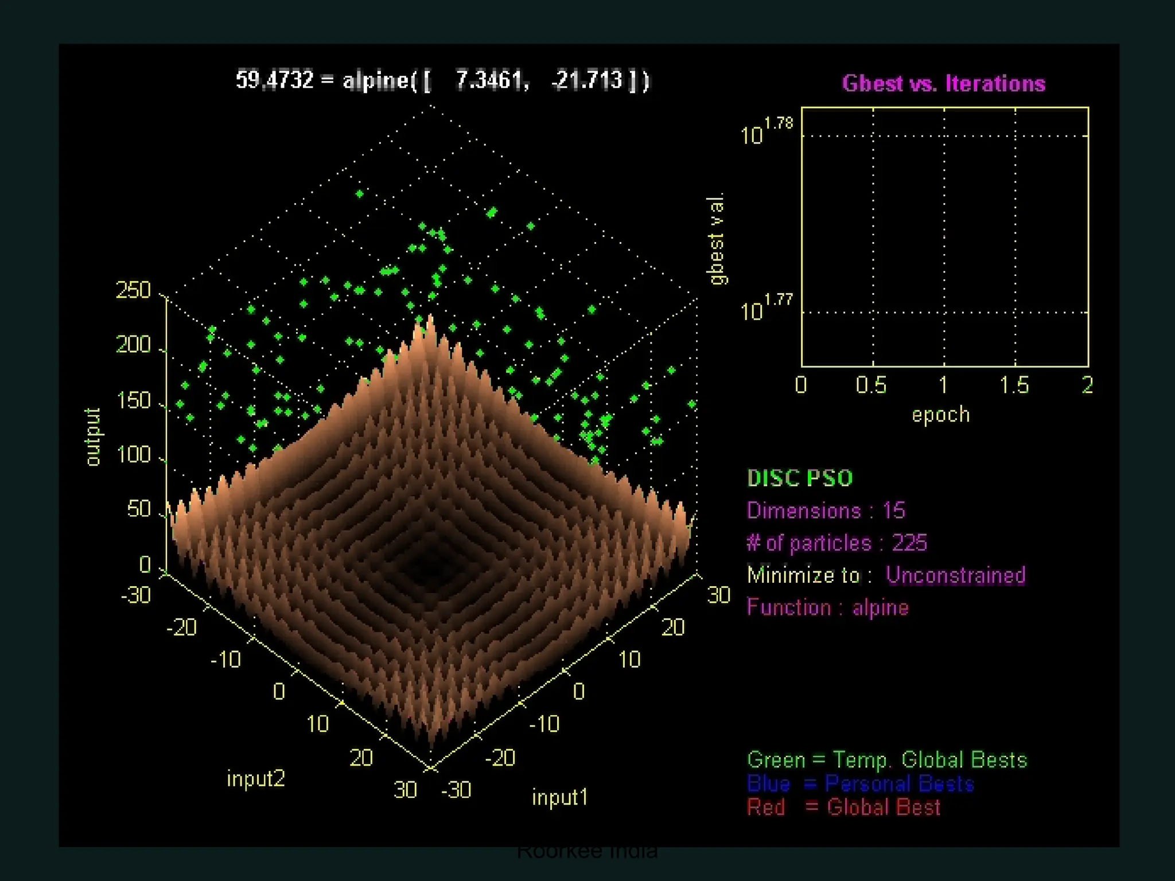Click the 'input2' axis label
The image size is (1175, 881).
pyautogui.click(x=256, y=778)
